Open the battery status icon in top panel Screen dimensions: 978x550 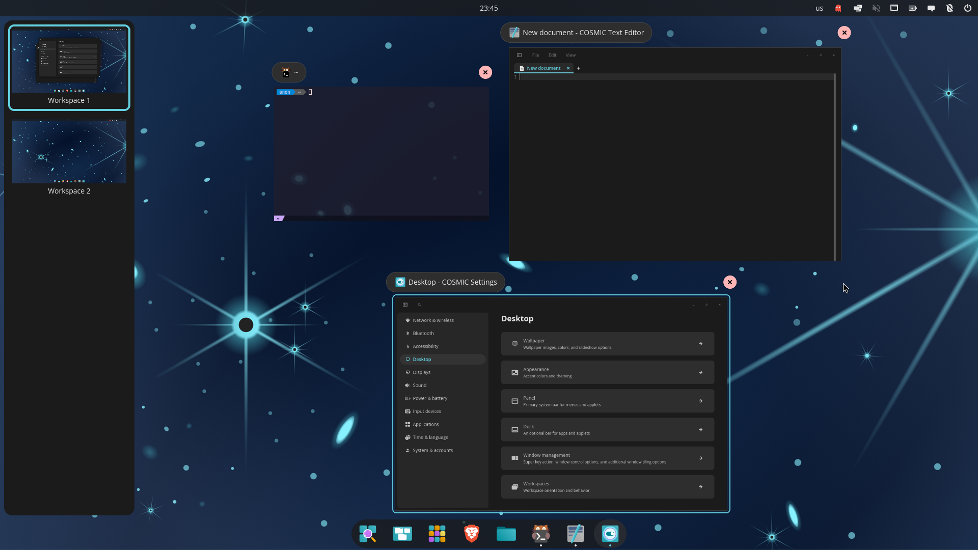coord(913,8)
